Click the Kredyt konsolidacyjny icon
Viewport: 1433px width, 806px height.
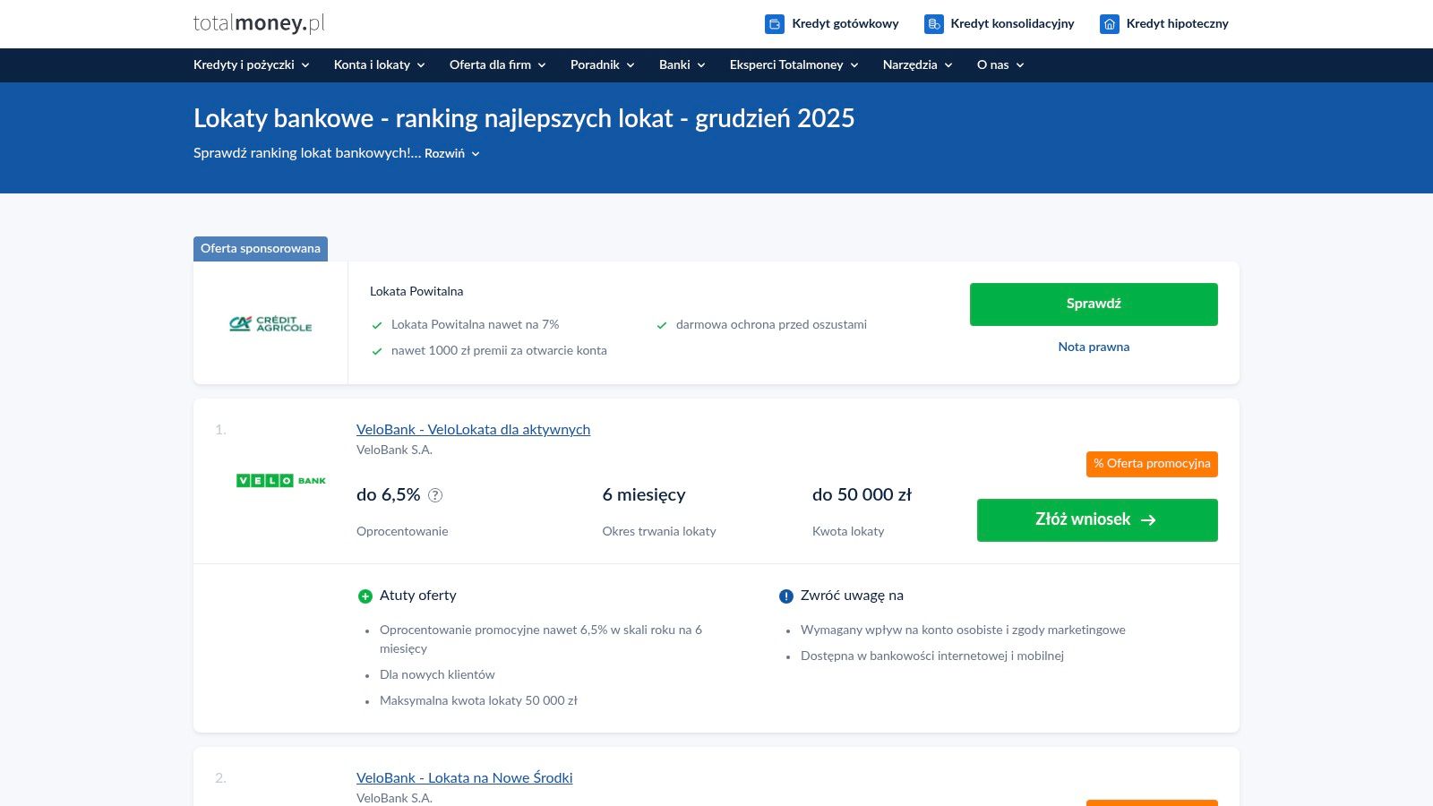click(934, 24)
